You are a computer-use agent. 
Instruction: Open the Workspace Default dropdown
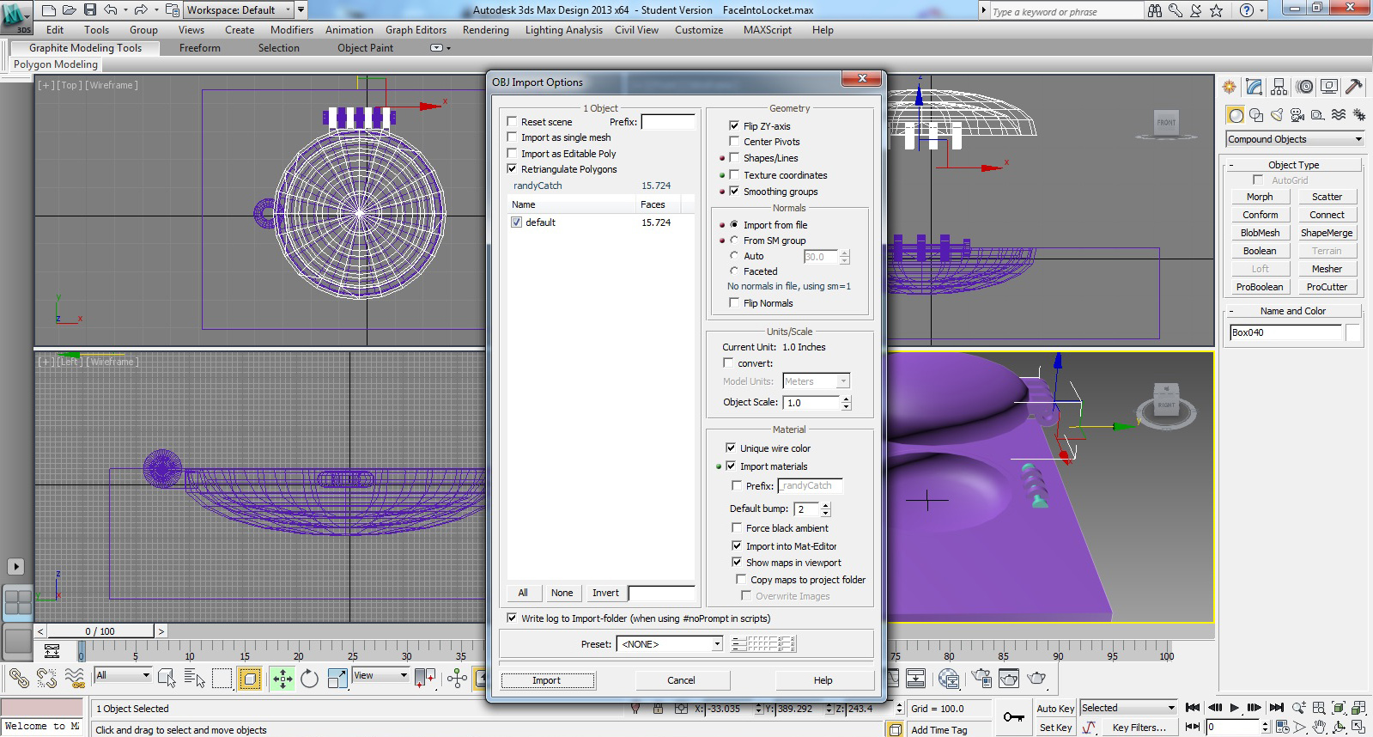click(239, 10)
